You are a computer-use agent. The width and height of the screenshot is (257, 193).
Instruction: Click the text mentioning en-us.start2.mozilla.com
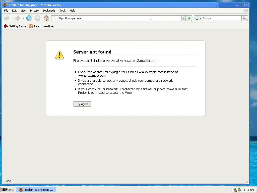116,61
